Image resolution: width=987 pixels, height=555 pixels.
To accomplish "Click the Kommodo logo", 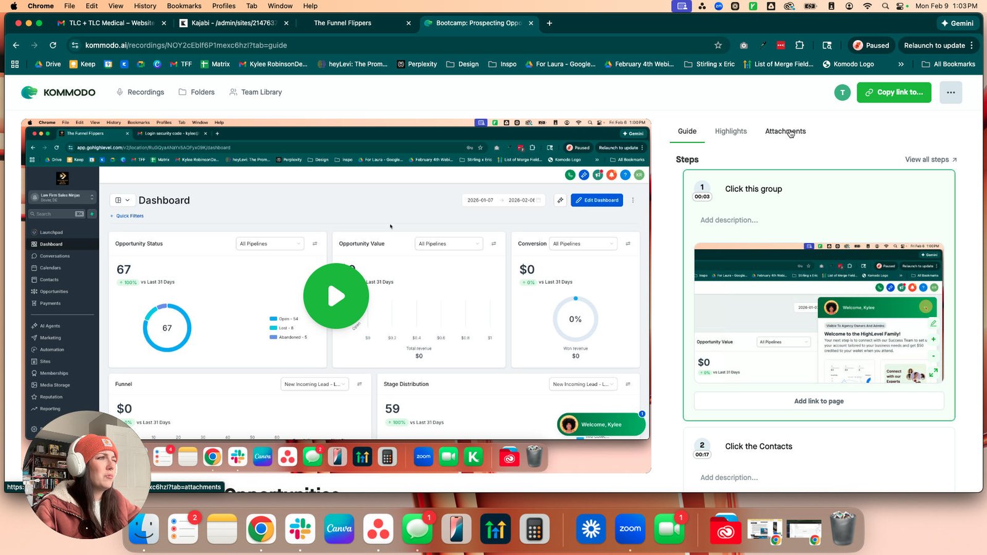I will pyautogui.click(x=59, y=92).
